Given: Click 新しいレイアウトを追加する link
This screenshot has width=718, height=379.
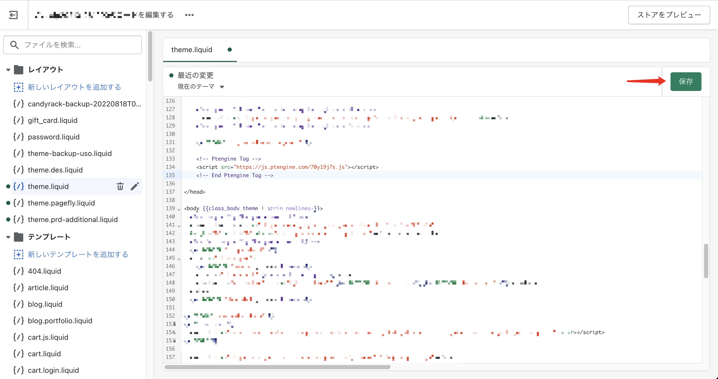Looking at the screenshot, I should (x=74, y=87).
